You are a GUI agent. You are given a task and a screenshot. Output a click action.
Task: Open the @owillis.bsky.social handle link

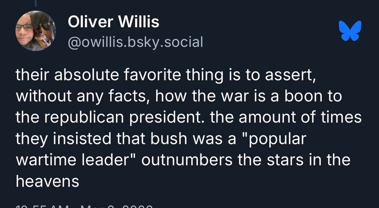tap(135, 42)
